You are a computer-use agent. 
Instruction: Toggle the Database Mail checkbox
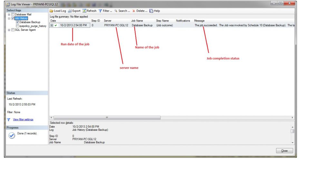pyautogui.click(x=13, y=14)
